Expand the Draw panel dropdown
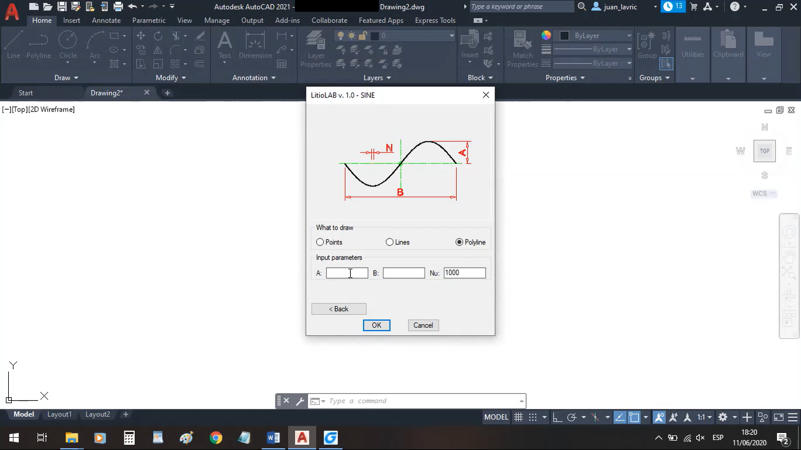Image resolution: width=801 pixels, height=450 pixels. (66, 77)
